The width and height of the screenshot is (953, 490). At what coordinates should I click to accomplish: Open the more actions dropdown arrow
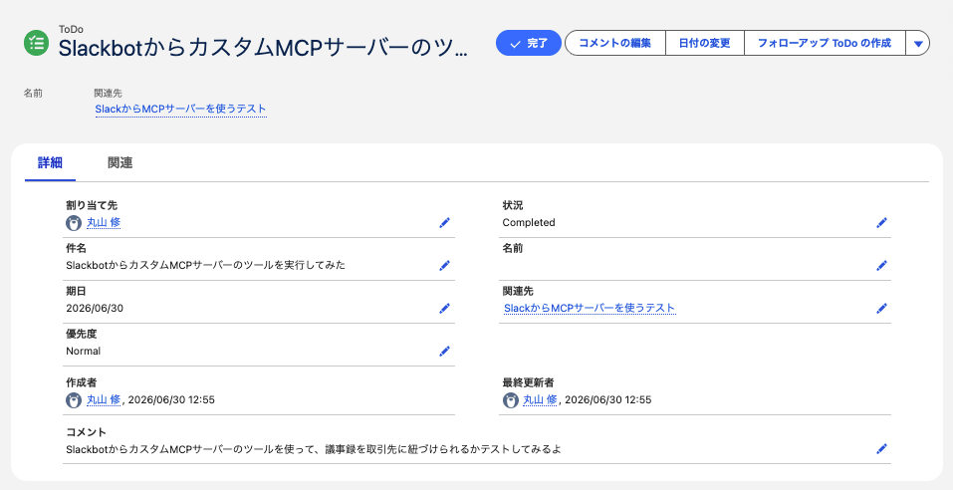918,43
